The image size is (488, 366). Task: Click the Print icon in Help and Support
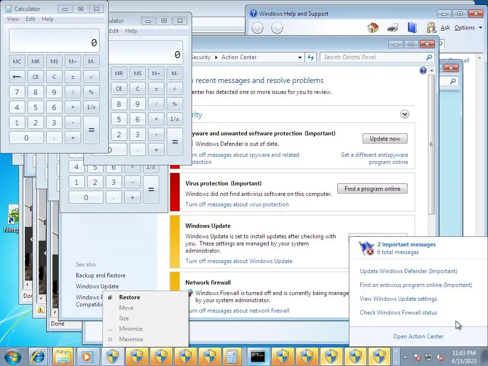393,28
